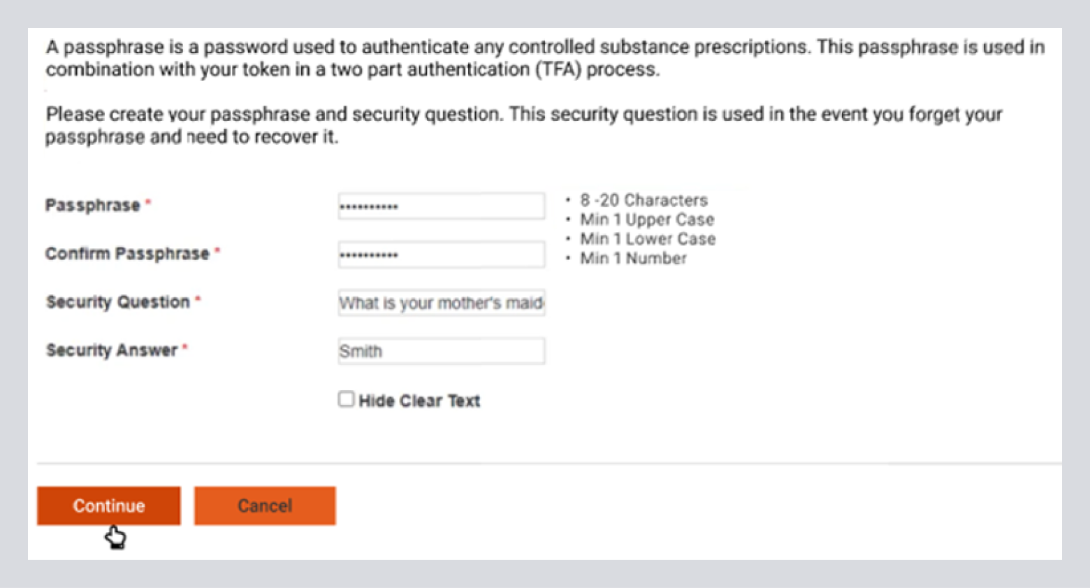Click the Min 1 Upper Case requirement
This screenshot has height=588, width=1090.
[647, 220]
